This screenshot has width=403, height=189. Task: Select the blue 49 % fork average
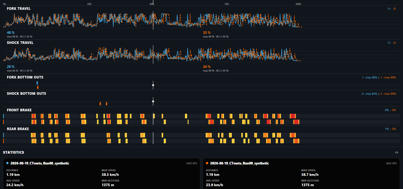tap(11, 33)
